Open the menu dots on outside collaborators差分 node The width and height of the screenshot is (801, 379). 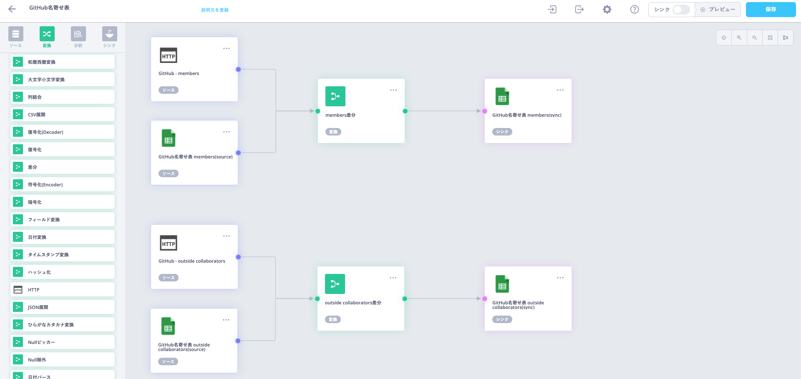coord(393,278)
